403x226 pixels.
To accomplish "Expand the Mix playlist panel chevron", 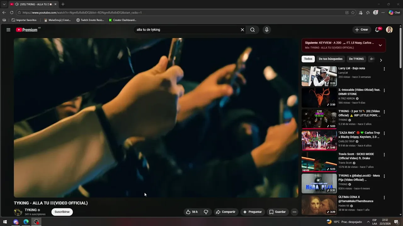I will (380, 45).
